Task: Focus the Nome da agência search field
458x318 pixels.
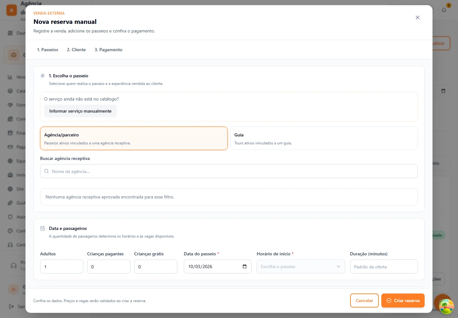Action: click(x=229, y=171)
